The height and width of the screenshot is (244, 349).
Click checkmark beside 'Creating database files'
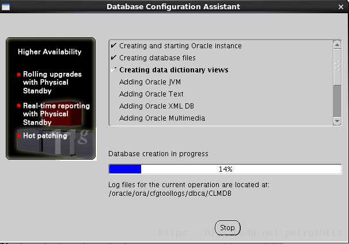[113, 57]
